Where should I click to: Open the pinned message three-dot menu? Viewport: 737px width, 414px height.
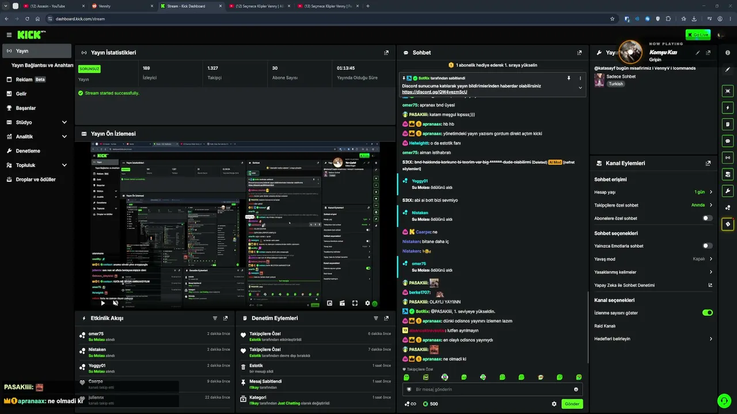(580, 78)
